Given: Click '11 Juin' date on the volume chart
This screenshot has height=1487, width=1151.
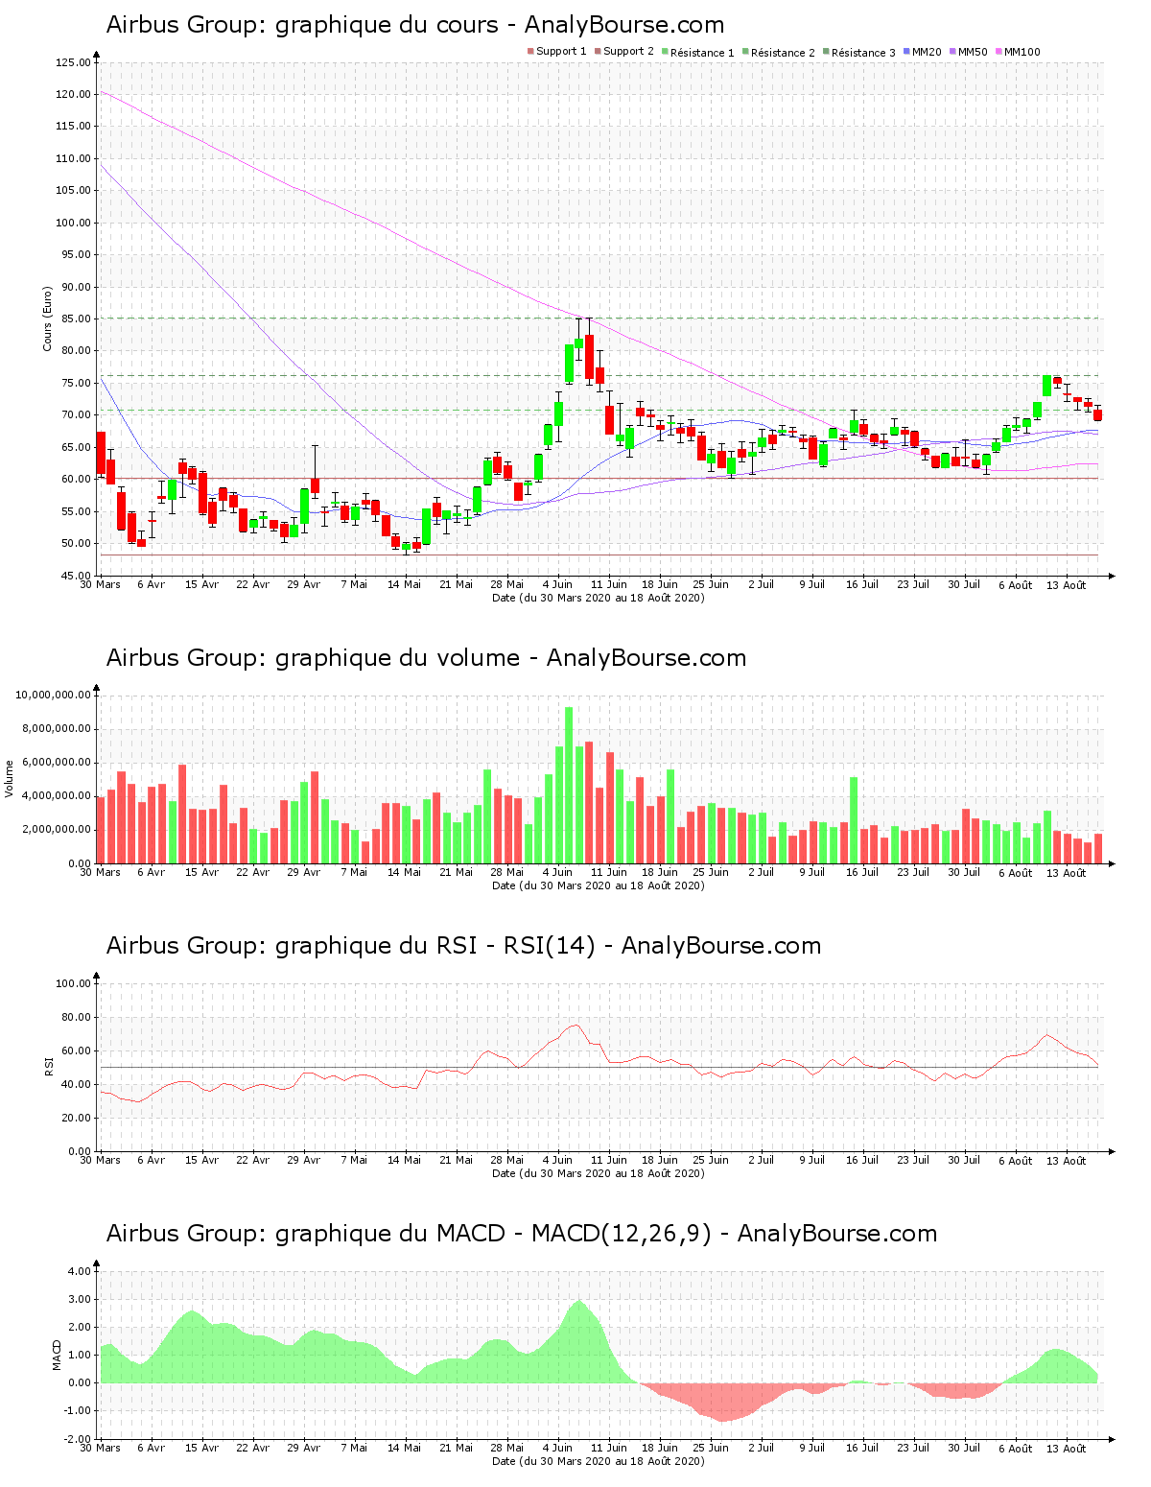Looking at the screenshot, I should coord(608,873).
